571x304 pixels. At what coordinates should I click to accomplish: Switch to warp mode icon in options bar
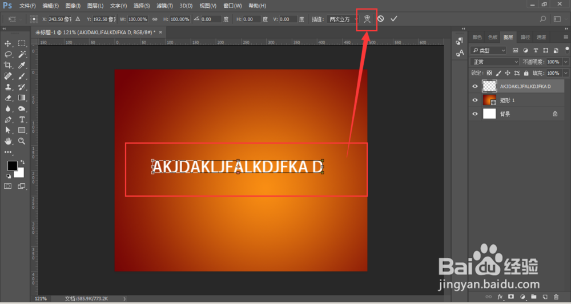coord(367,19)
